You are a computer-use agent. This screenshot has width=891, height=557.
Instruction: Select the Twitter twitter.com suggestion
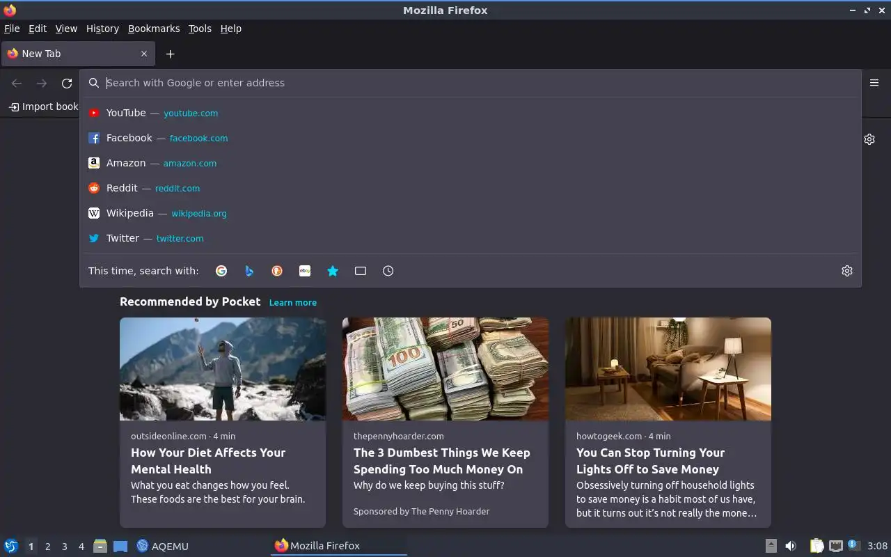tap(471, 238)
